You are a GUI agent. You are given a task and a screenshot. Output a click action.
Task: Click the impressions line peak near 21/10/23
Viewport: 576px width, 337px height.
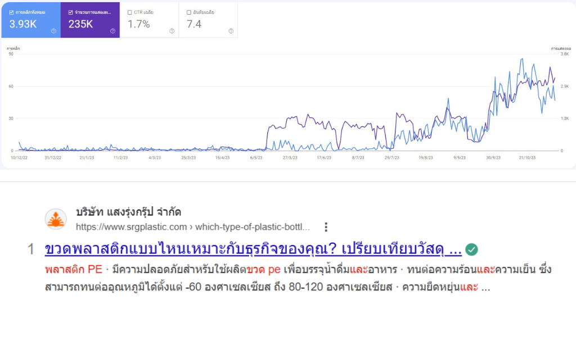523,59
